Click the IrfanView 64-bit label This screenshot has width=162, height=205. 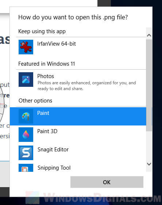click(x=57, y=44)
